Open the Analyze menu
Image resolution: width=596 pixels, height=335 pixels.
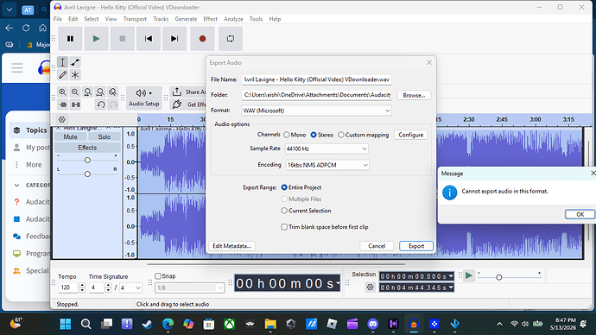click(233, 19)
